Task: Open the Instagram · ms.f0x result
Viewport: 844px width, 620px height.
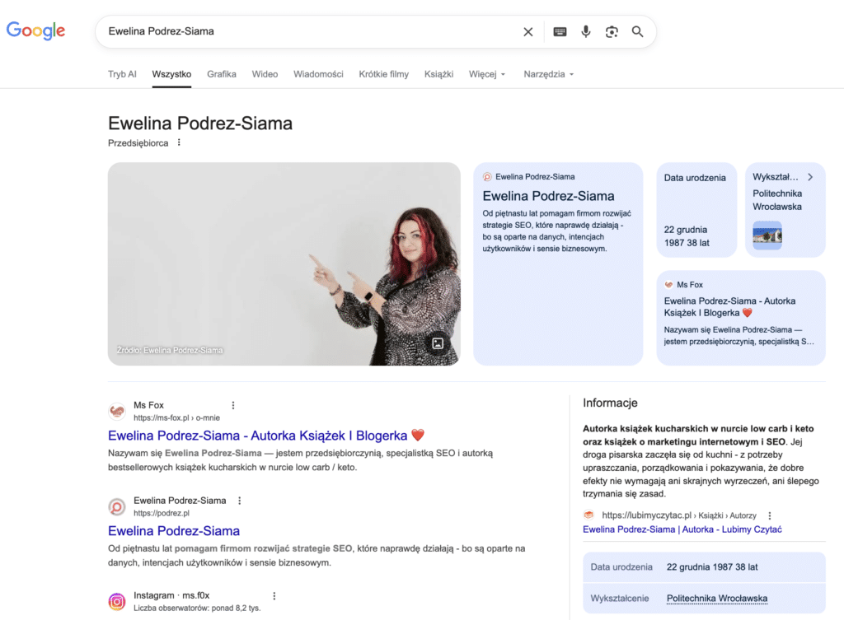Action: coord(171,595)
